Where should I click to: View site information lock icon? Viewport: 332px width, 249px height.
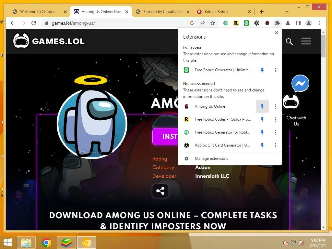point(47,23)
